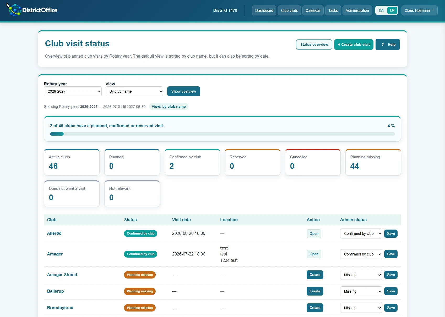
Task: Click the Planning missing card
Action: pos(373,162)
